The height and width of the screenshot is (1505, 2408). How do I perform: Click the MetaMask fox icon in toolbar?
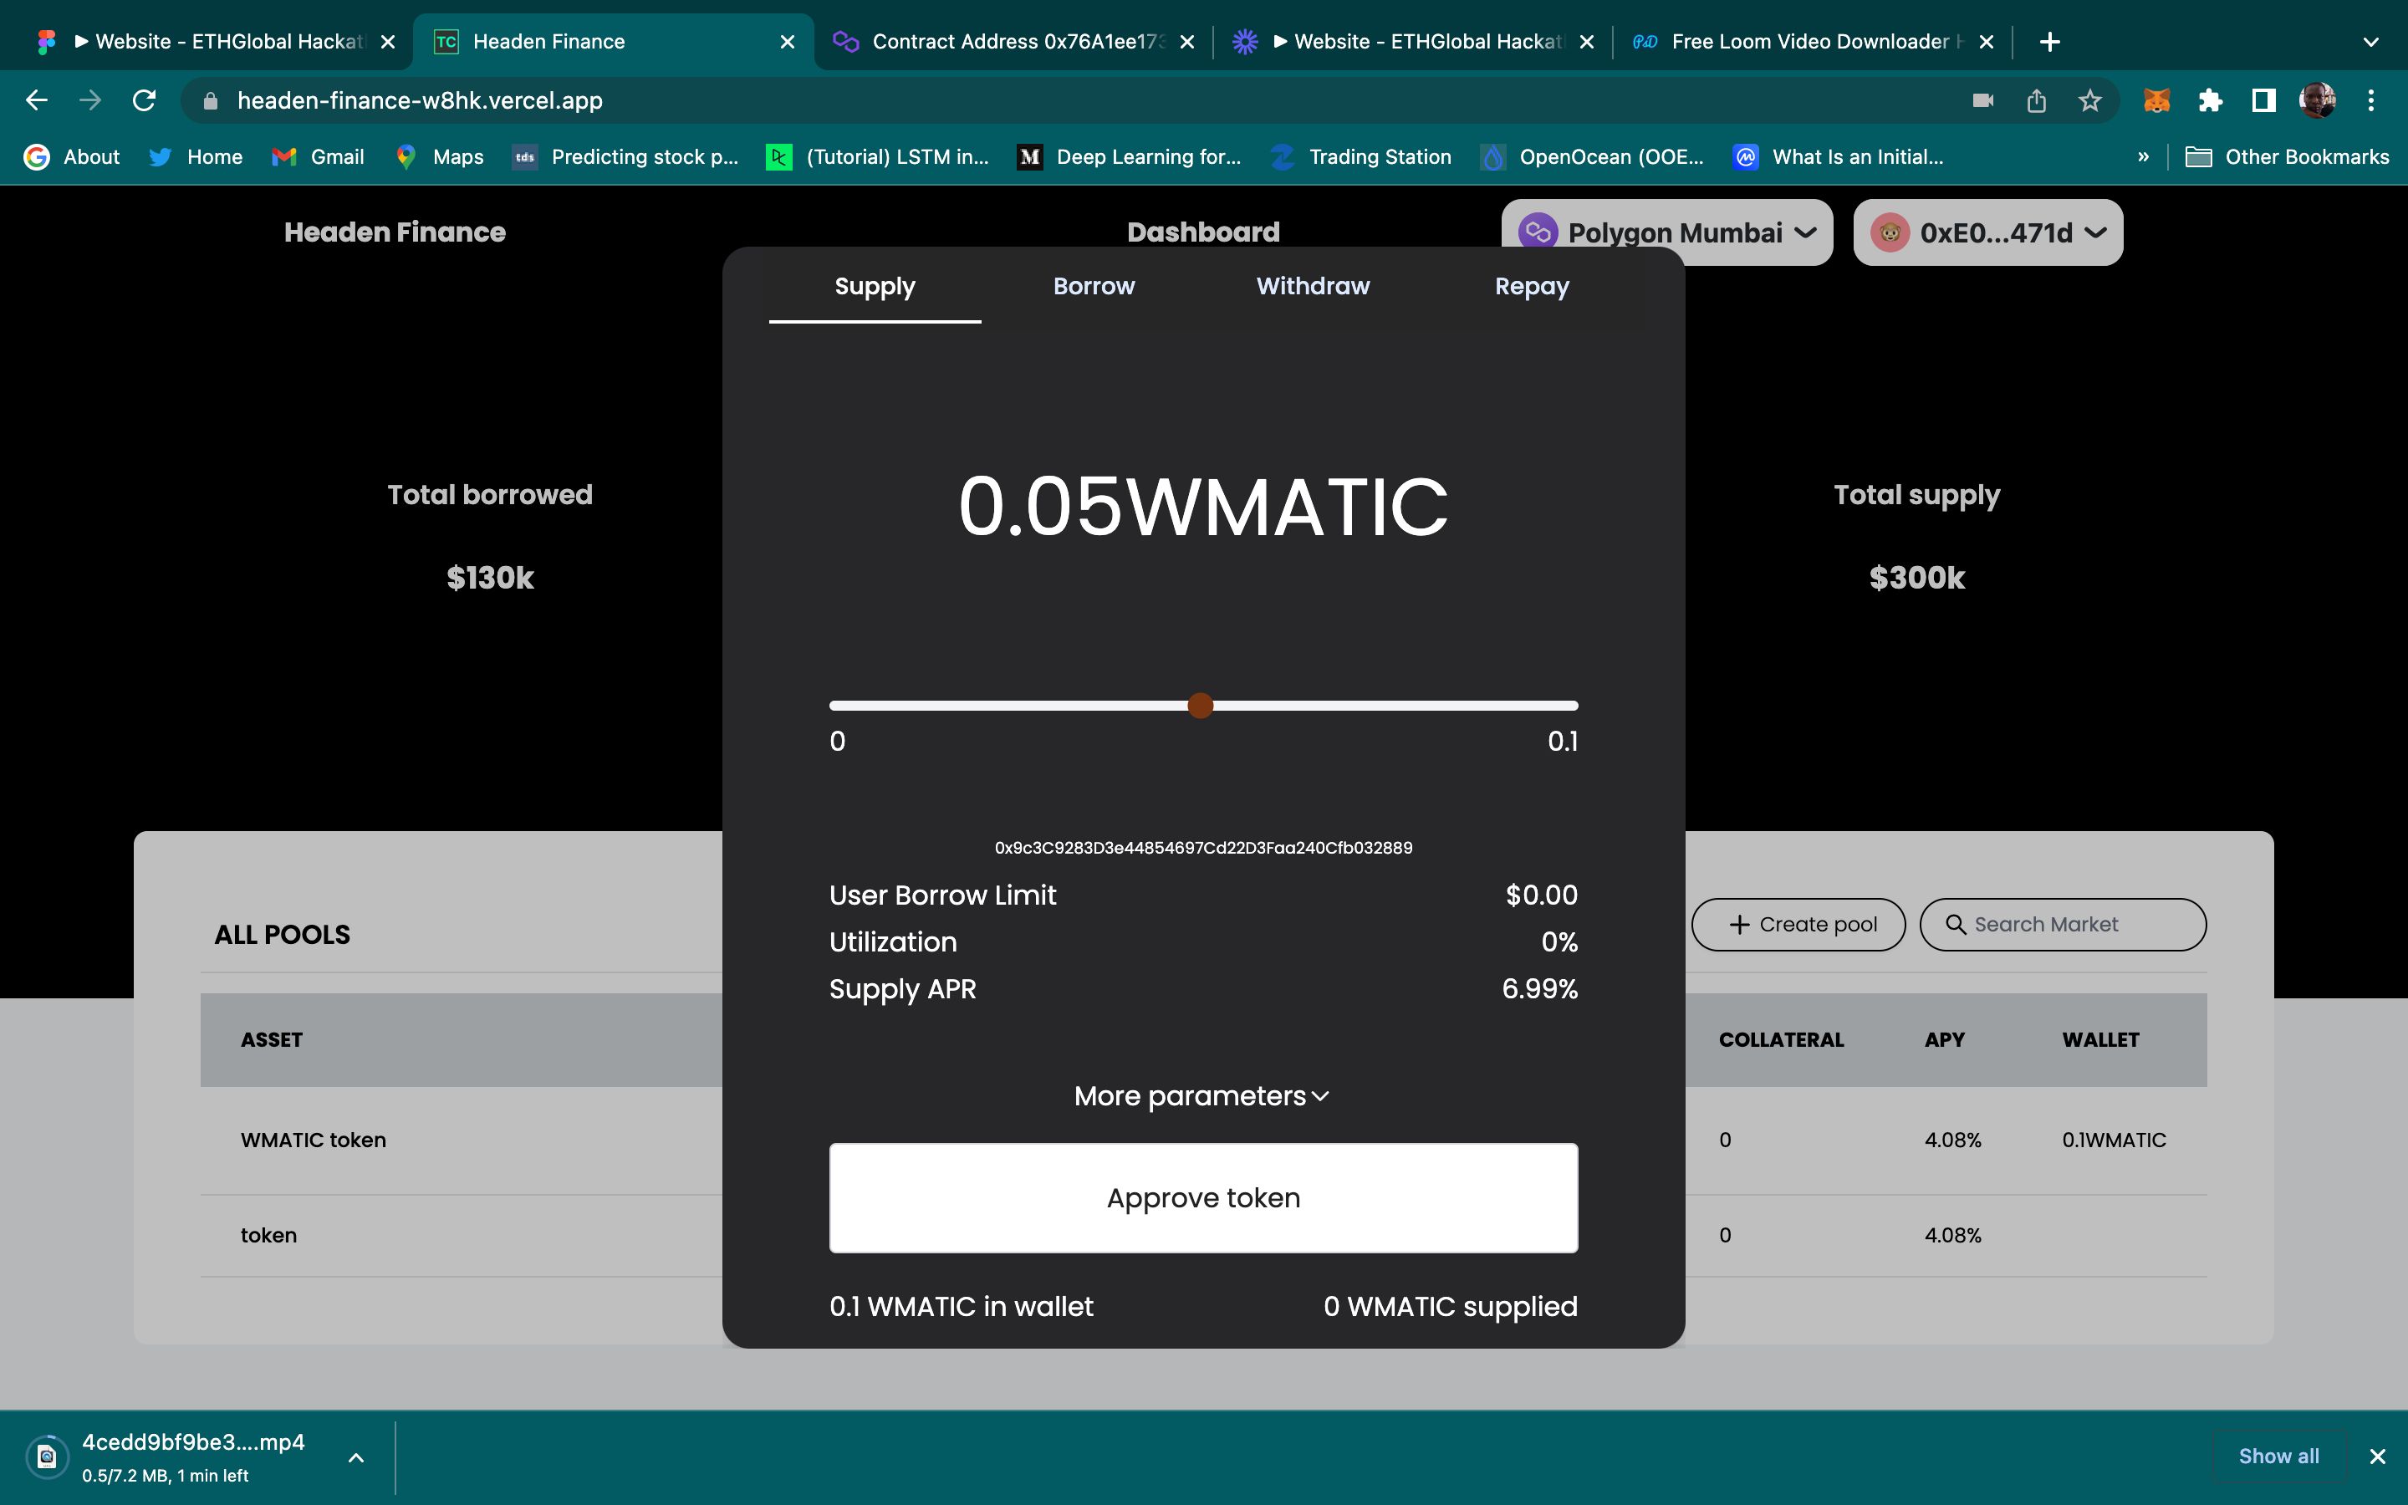coord(2156,100)
